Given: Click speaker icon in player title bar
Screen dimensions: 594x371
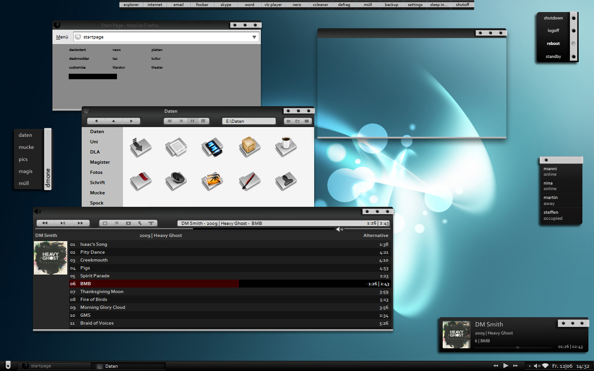Looking at the screenshot, I should pos(38,211).
